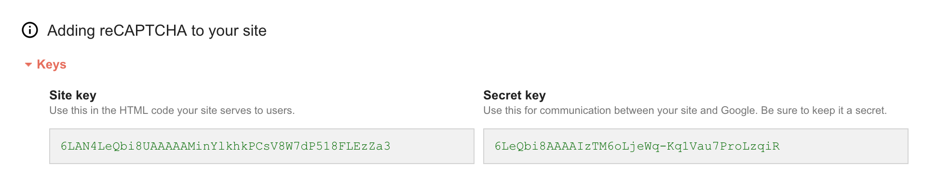
Task: Click empty area inside Secret key box right side
Action: (x=844, y=146)
